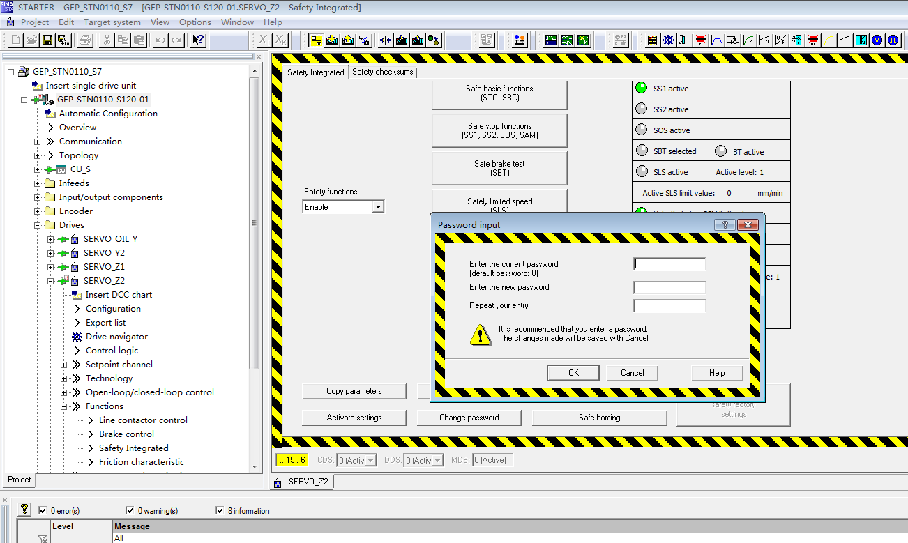Open the Safety functions Enable dropdown
Image resolution: width=908 pixels, height=543 pixels.
377,207
